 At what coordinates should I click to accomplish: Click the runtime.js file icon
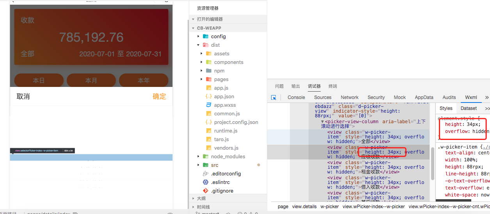tap(209, 131)
